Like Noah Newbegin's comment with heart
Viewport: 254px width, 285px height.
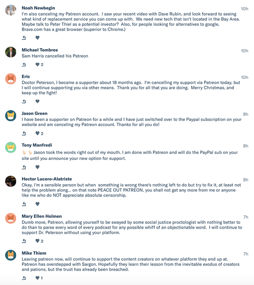[x=38, y=38]
